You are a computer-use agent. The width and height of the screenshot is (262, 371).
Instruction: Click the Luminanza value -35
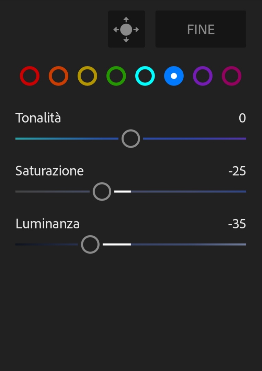tap(237, 224)
